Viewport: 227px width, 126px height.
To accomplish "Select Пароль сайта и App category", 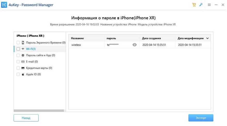I will pos(40,55).
